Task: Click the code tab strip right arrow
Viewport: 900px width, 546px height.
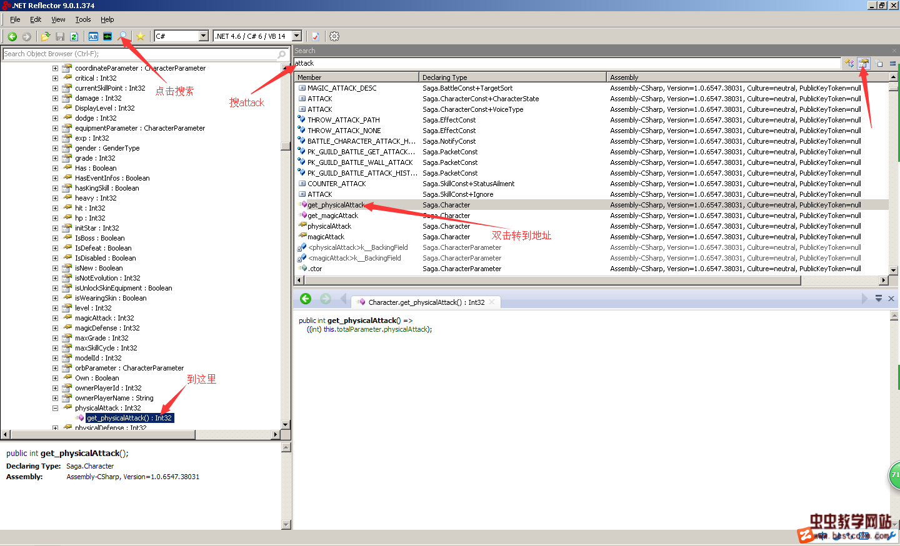Action: (x=864, y=299)
